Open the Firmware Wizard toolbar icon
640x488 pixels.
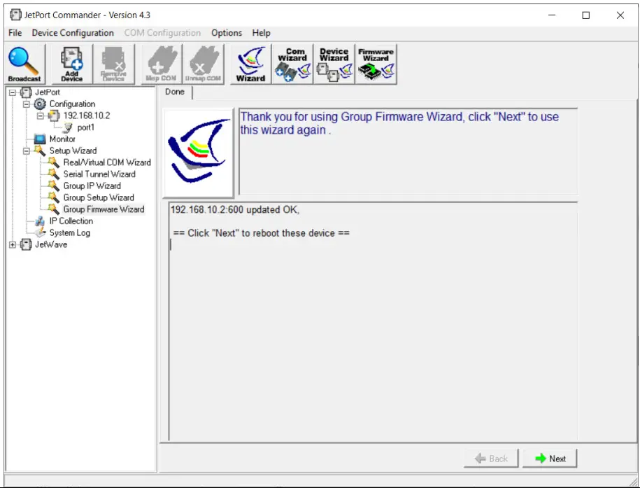pyautogui.click(x=376, y=63)
